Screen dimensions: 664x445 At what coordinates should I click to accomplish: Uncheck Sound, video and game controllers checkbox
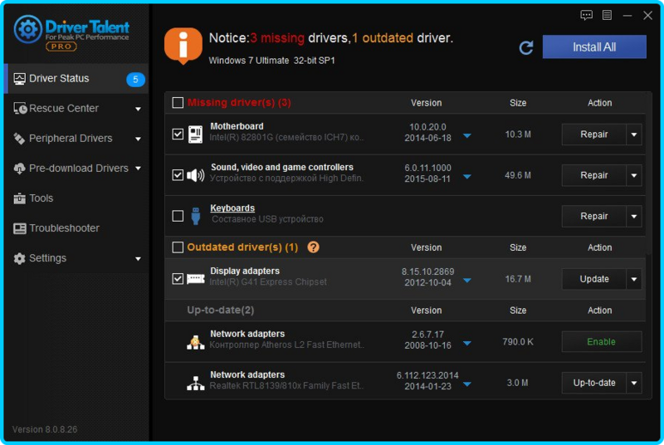tap(178, 175)
